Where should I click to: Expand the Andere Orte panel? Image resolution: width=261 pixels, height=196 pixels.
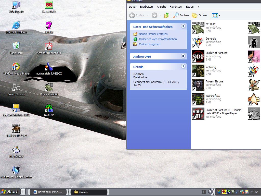tap(183, 56)
